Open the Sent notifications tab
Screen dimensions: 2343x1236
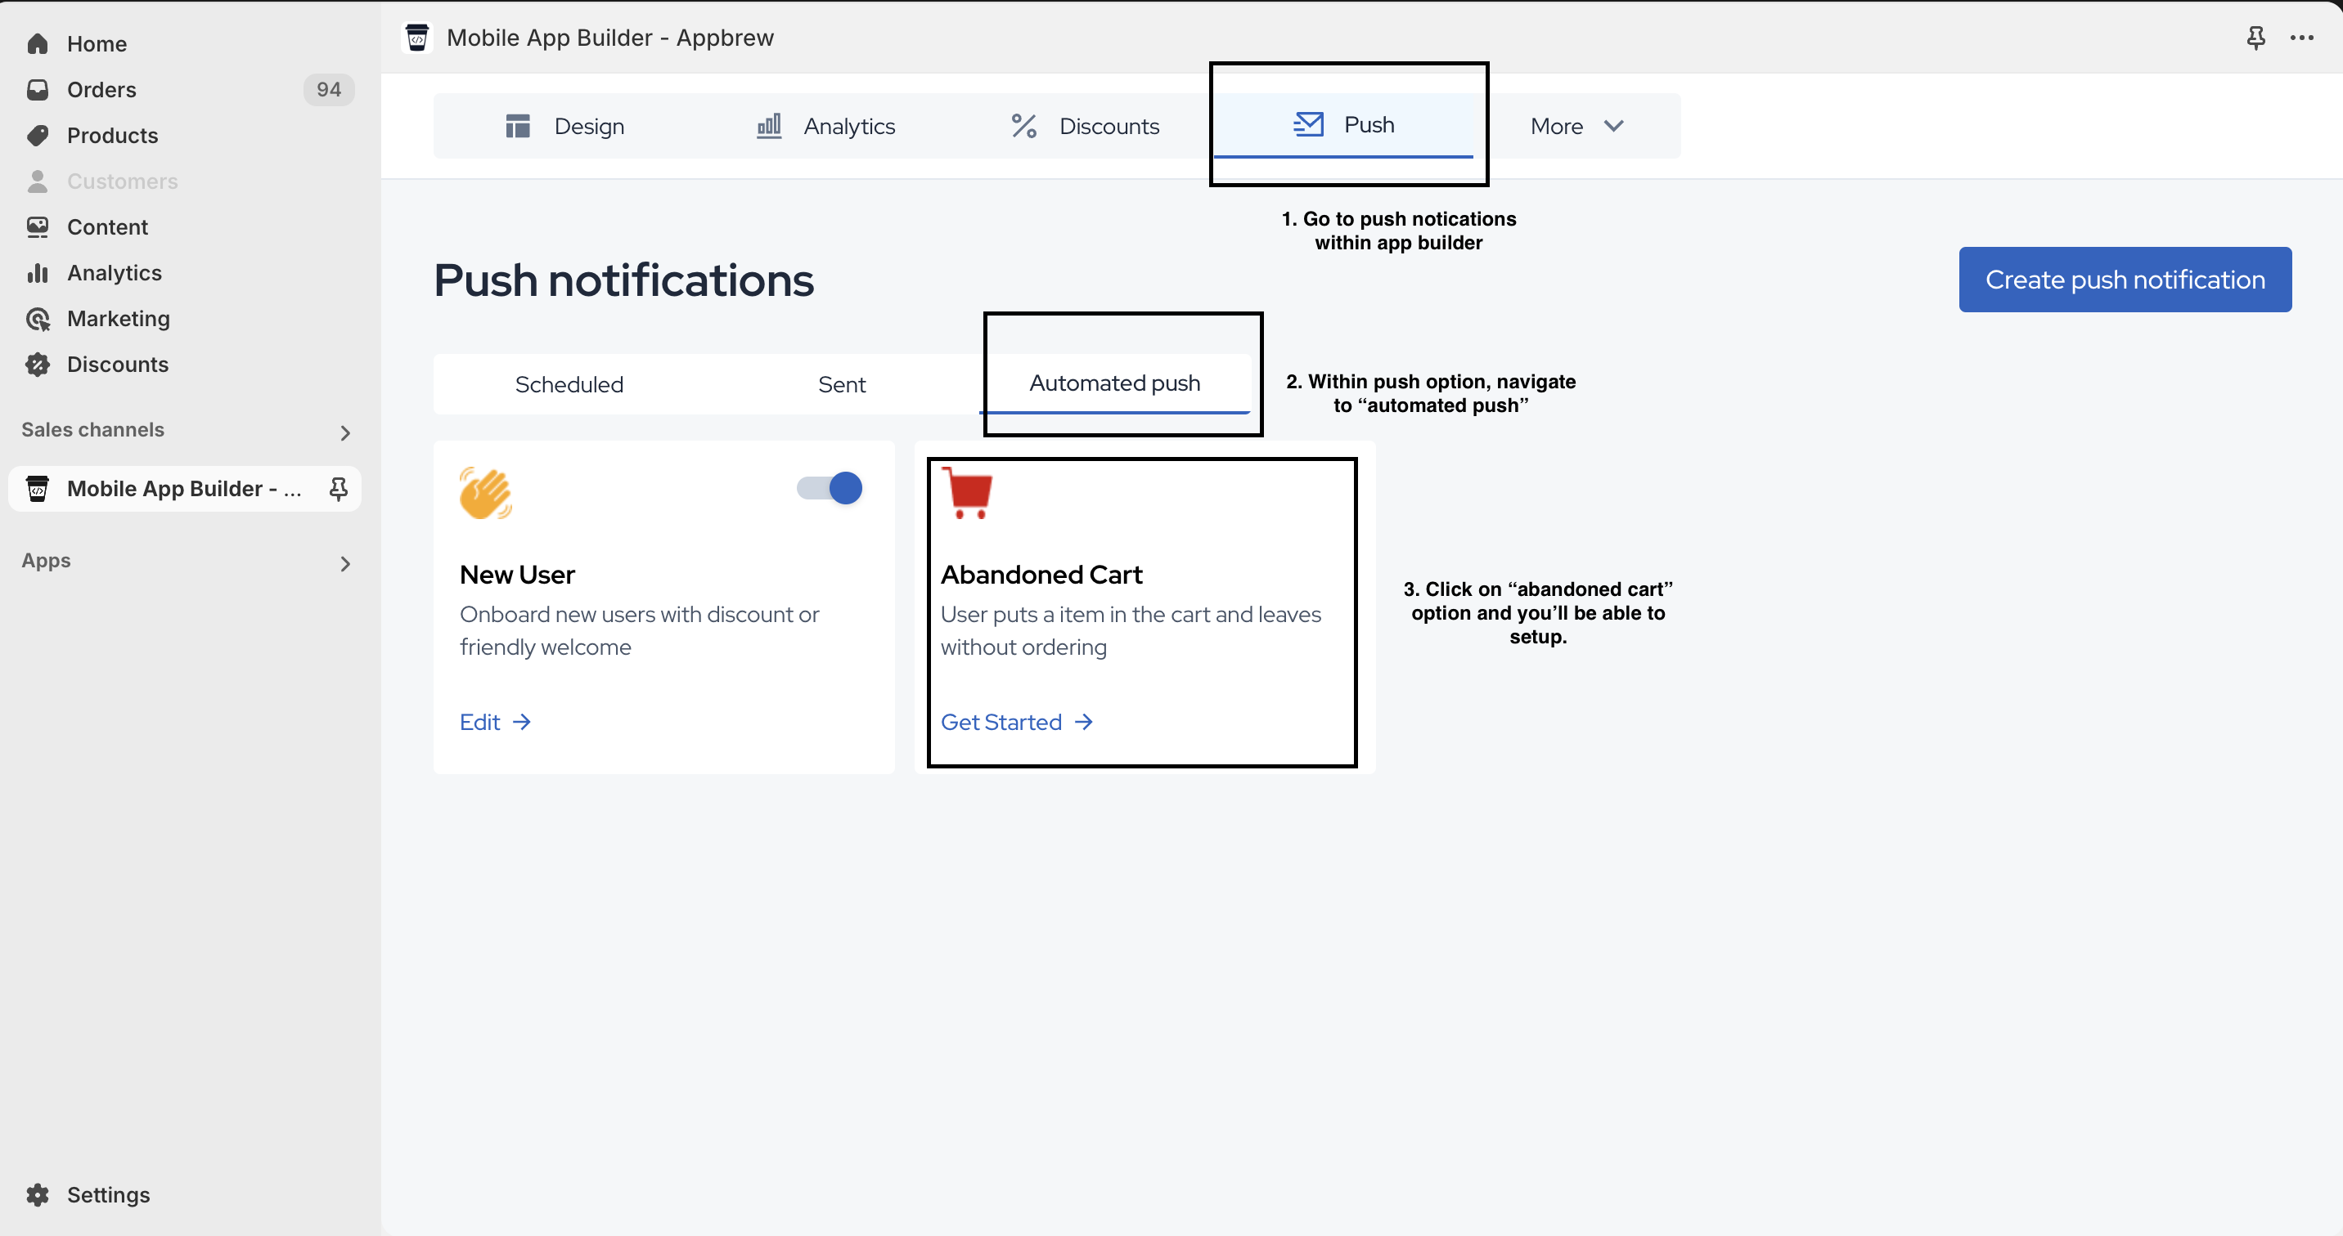click(x=841, y=383)
